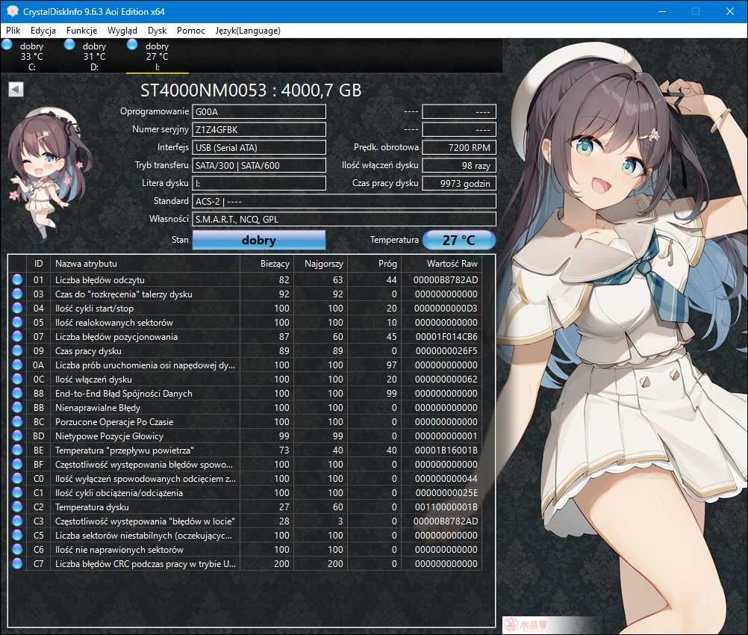
Task: Click the Tryb transferu field SATA/300 | SATA/600
Action: point(259,165)
